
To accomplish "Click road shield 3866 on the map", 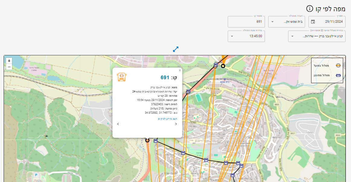I will click(338, 135).
